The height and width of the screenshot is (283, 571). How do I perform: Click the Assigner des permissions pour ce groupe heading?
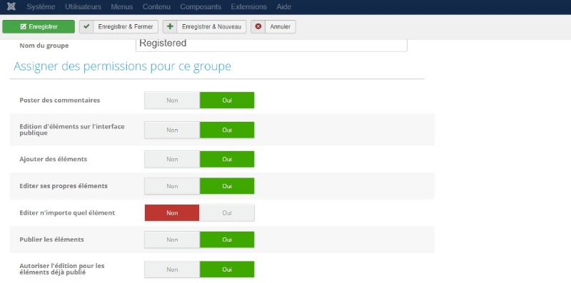click(122, 66)
